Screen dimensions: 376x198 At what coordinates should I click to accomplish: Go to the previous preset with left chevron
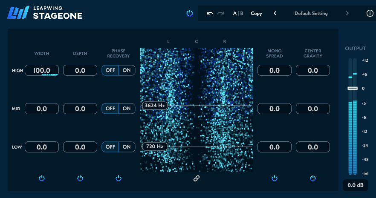(275, 13)
